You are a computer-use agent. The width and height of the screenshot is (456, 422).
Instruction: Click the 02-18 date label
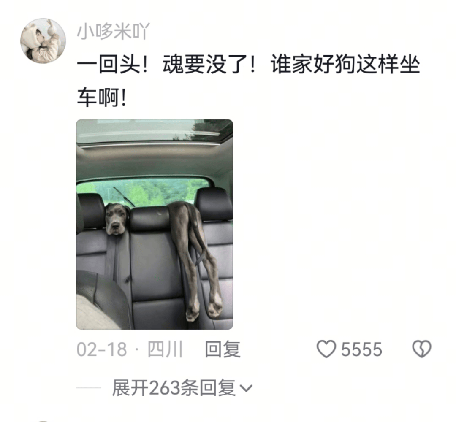tap(101, 349)
